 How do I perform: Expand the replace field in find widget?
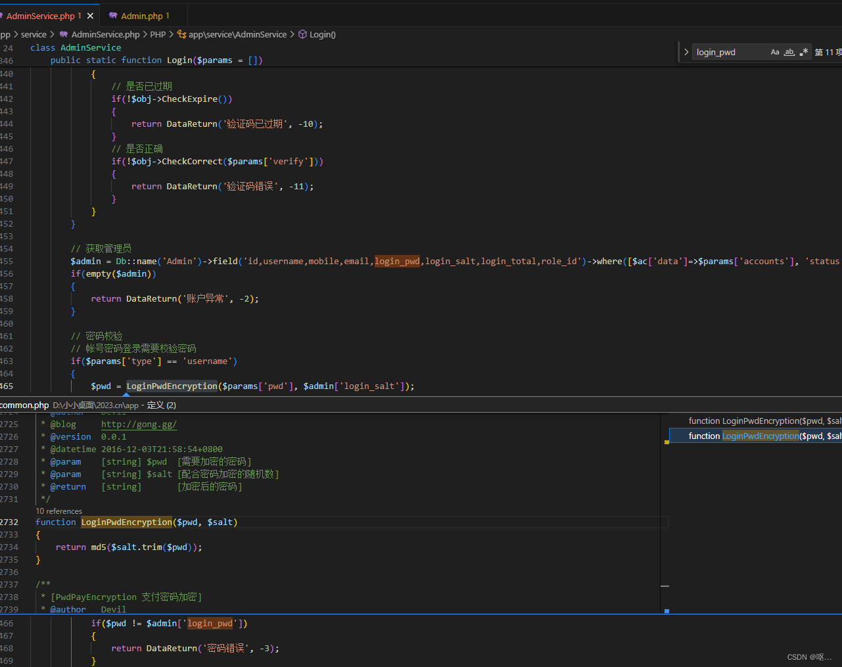686,52
